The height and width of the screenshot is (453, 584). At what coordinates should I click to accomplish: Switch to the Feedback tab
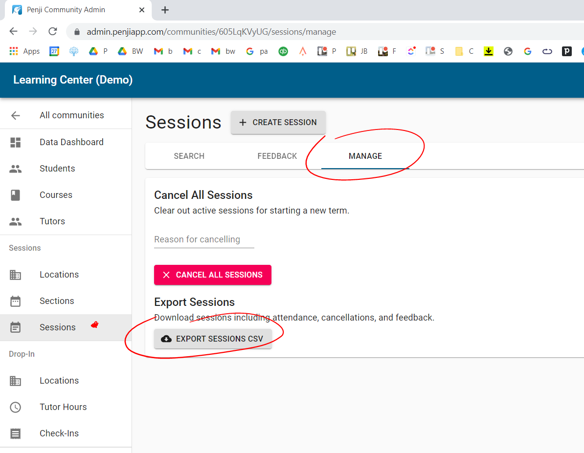tap(277, 156)
